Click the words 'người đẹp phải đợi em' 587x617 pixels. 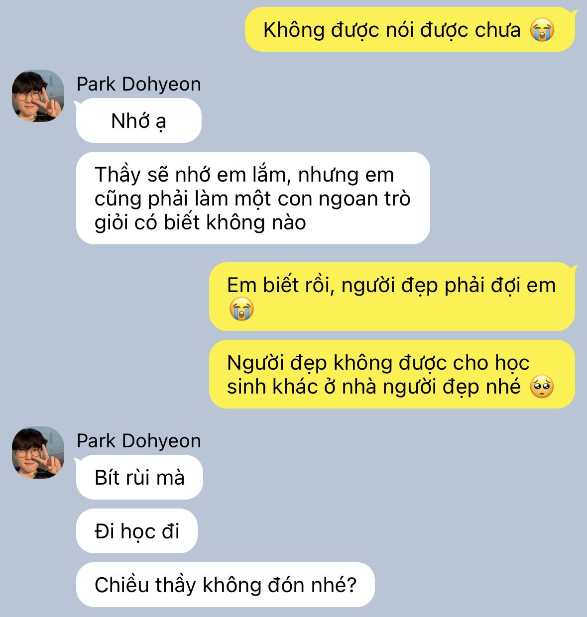(449, 286)
